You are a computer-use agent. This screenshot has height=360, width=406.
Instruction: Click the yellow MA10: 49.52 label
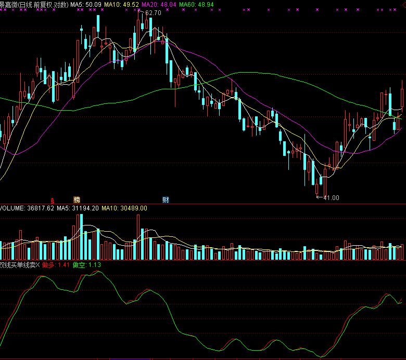(121, 5)
